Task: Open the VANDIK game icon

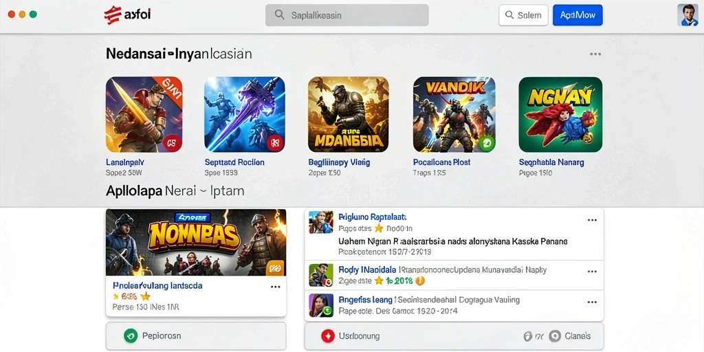Action: [454, 115]
